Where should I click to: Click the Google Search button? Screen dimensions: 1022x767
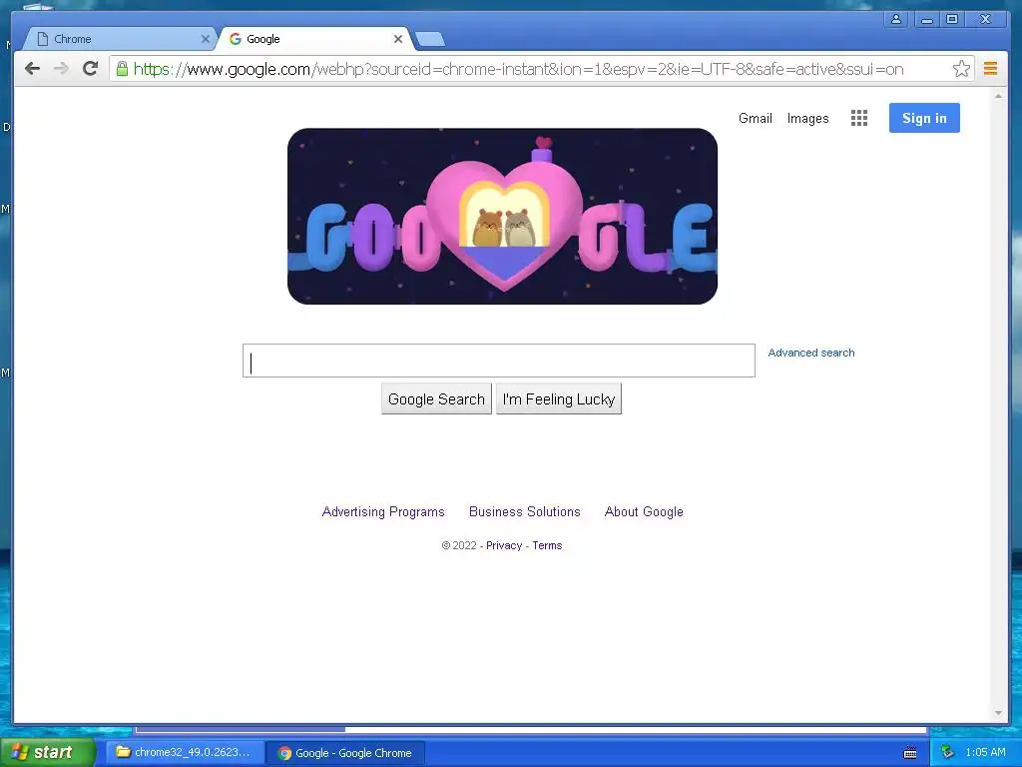436,398
